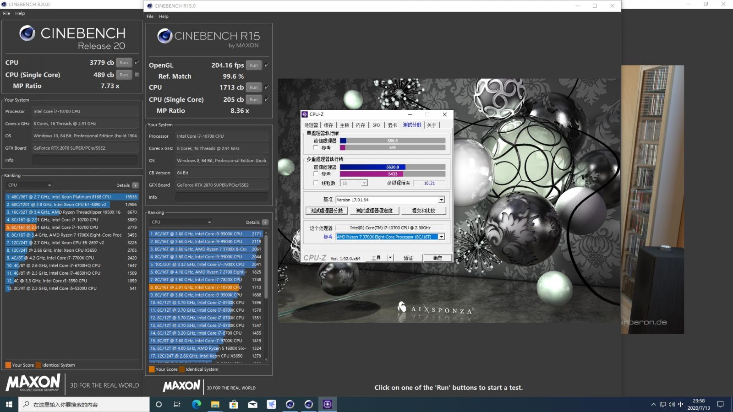Viewport: 733px width, 412px height.
Task: Switch to CPU-Z taskbar icon
Action: (x=328, y=404)
